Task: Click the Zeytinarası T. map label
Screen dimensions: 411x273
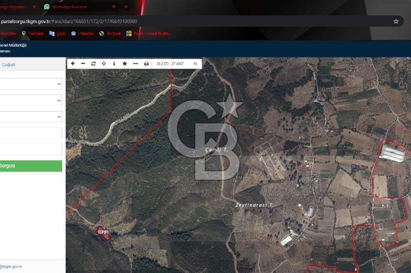Action: pyautogui.click(x=254, y=205)
